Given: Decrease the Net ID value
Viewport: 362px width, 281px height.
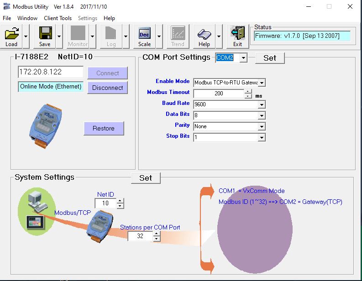Looking at the screenshot, I should pos(120,206).
